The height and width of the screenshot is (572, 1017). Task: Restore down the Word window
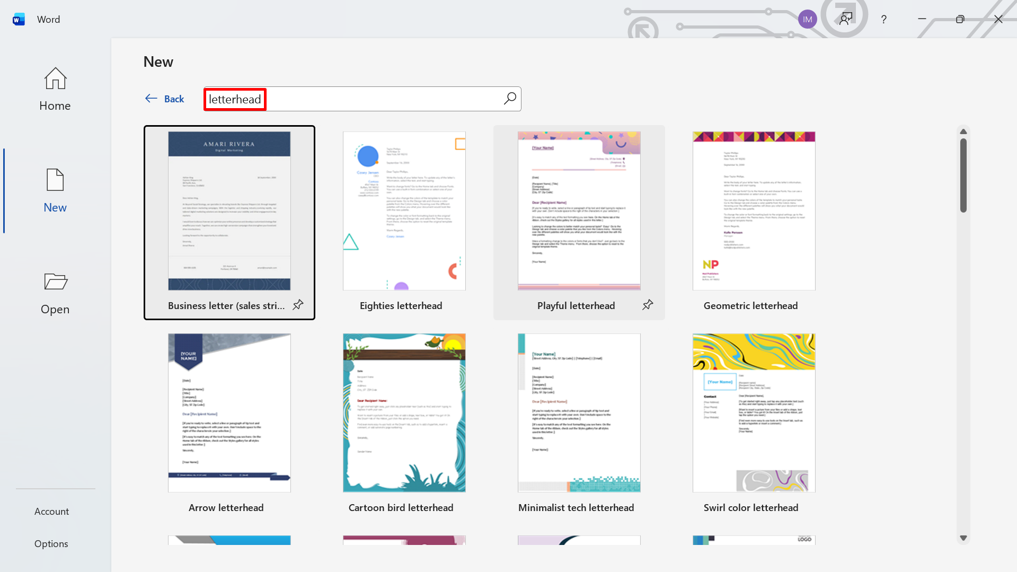click(x=960, y=20)
